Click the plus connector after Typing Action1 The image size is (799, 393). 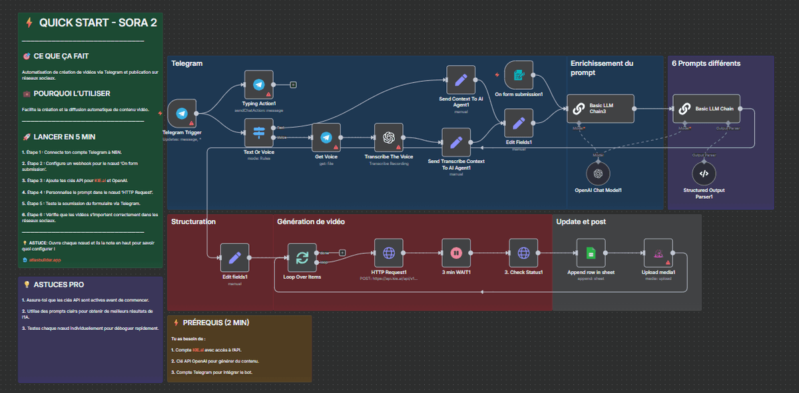click(x=293, y=85)
